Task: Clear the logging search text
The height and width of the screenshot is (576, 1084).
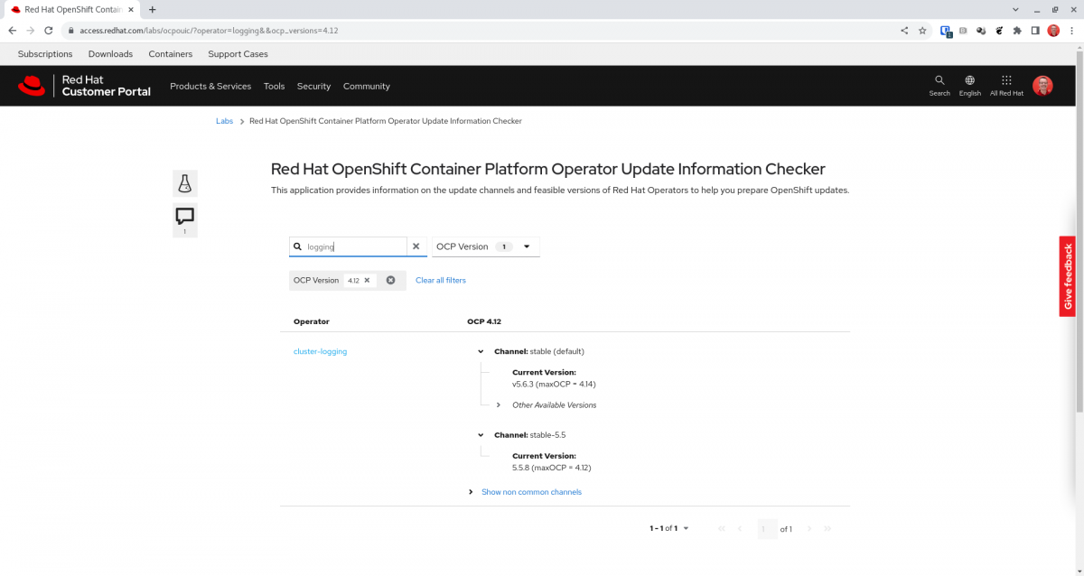Action: pos(416,246)
